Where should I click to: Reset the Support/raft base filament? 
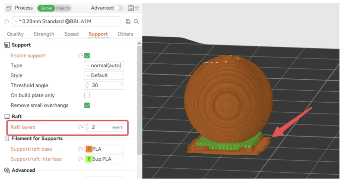point(81,149)
